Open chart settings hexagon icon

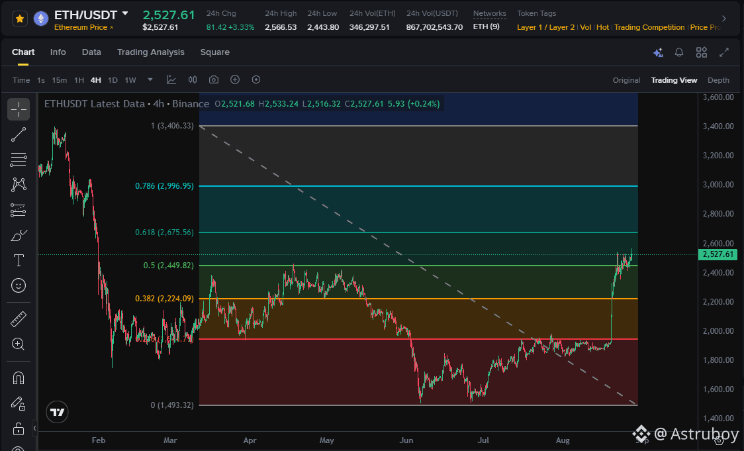tap(256, 79)
